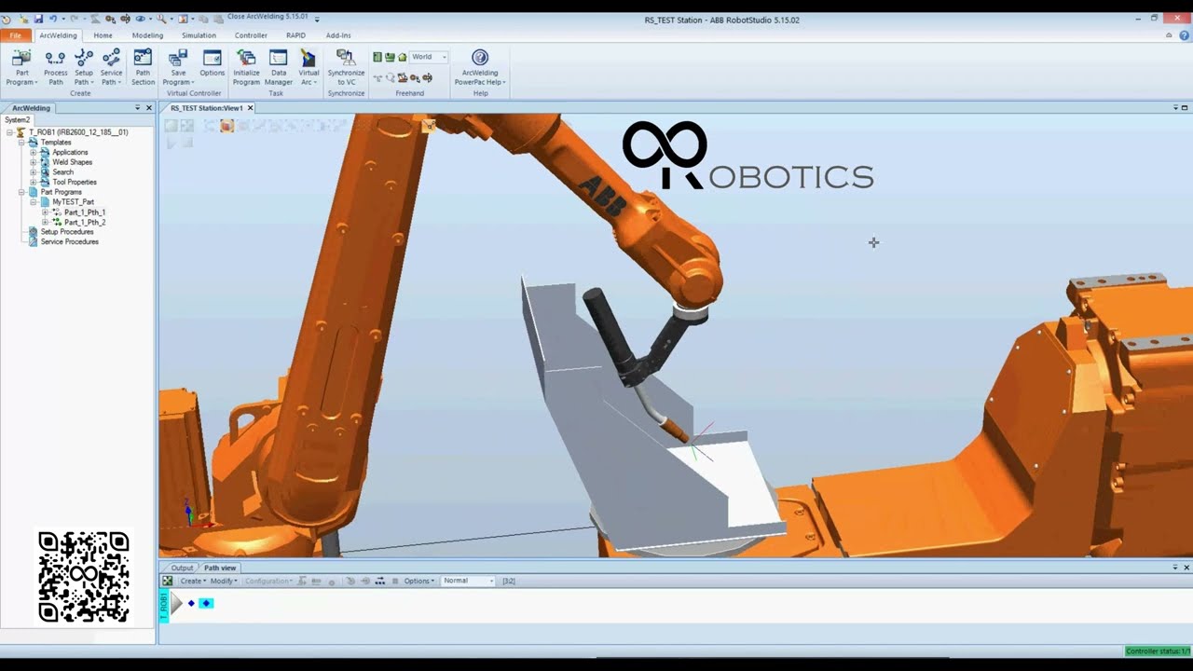Open the Modify dropdown in Path view
The image size is (1193, 671).
224,581
